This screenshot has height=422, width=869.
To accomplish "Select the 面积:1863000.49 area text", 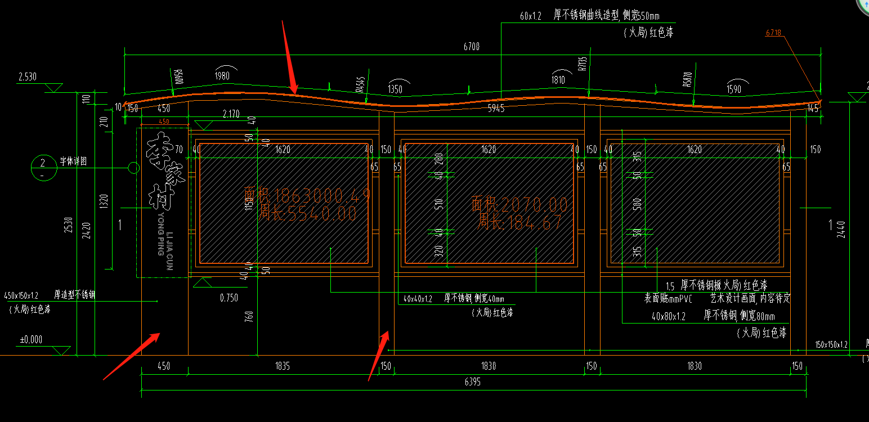I will tap(307, 195).
